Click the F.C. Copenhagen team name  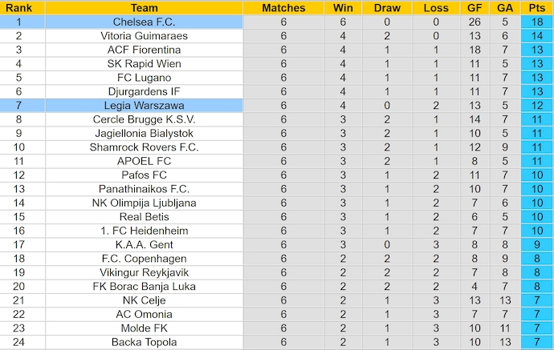pos(145,259)
